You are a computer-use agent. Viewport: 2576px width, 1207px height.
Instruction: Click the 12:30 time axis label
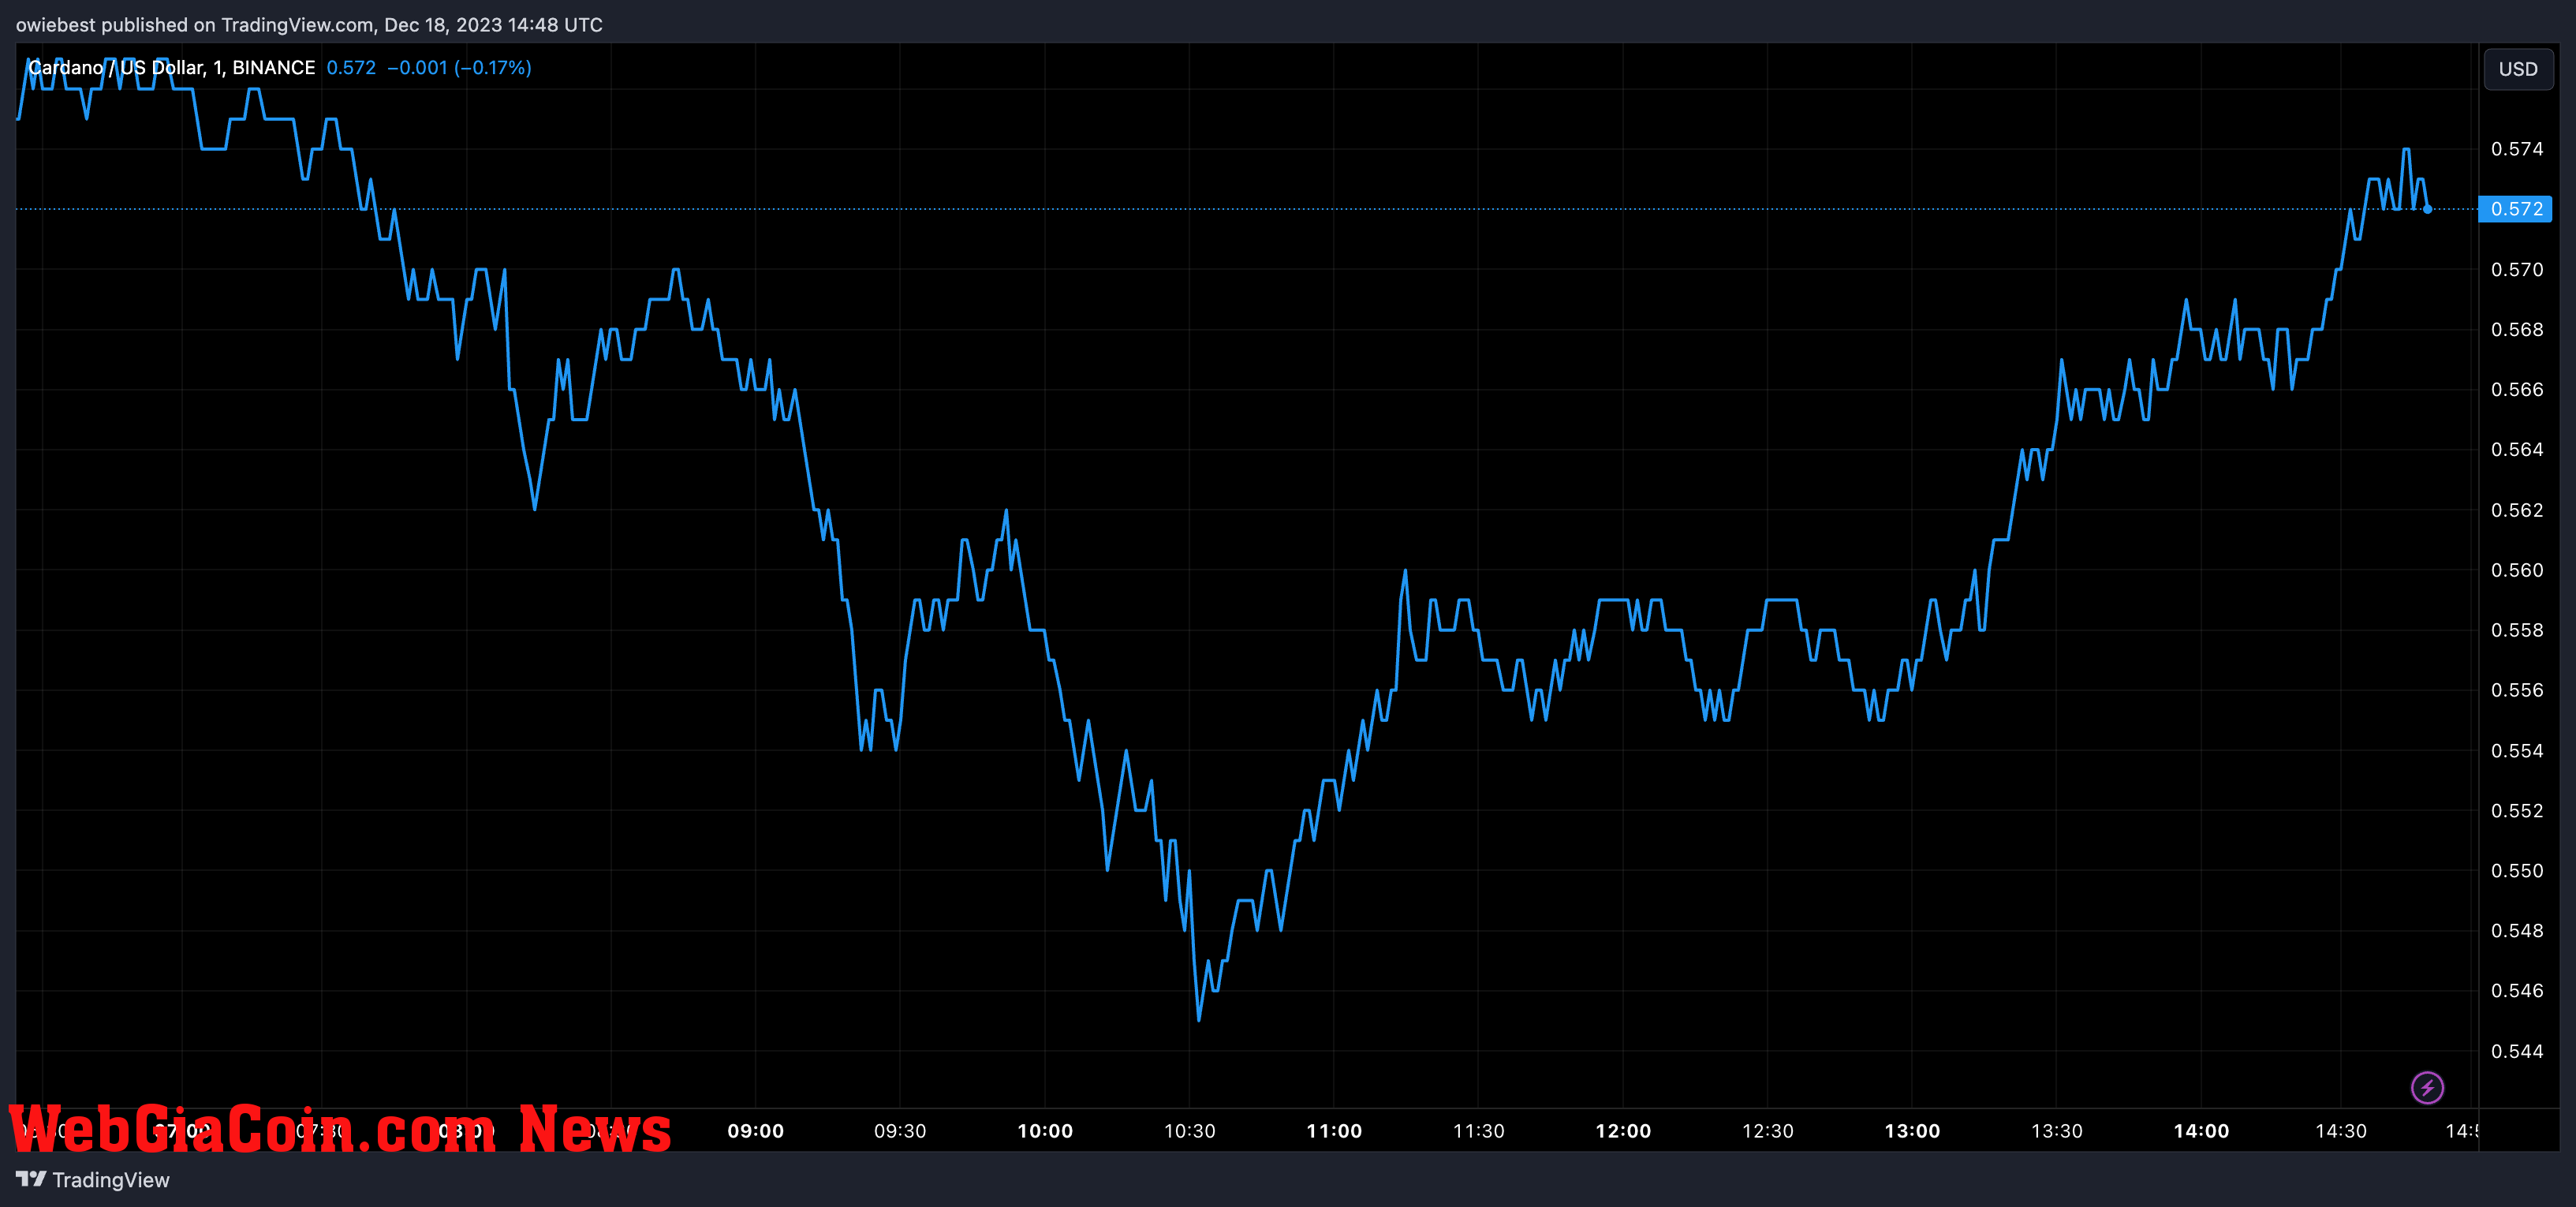pos(1767,1131)
